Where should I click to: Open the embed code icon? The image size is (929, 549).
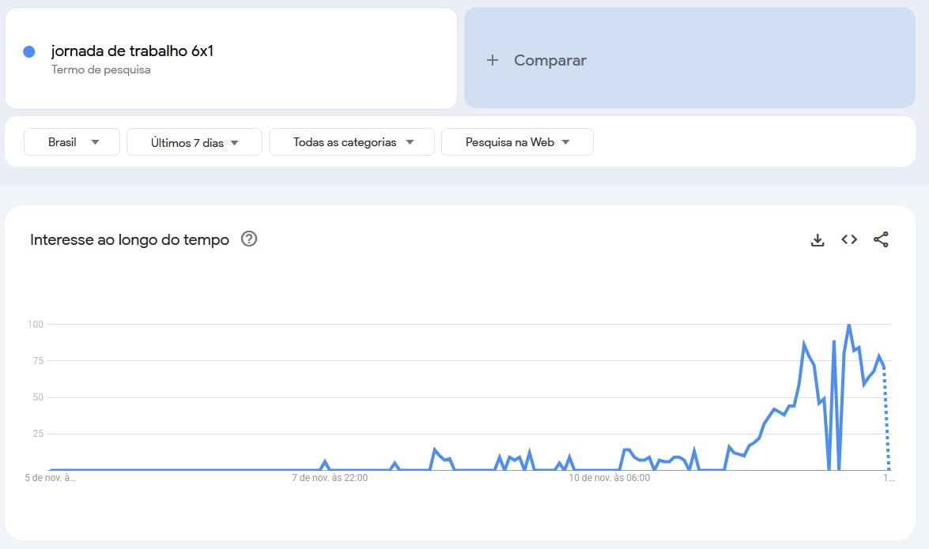pos(849,240)
